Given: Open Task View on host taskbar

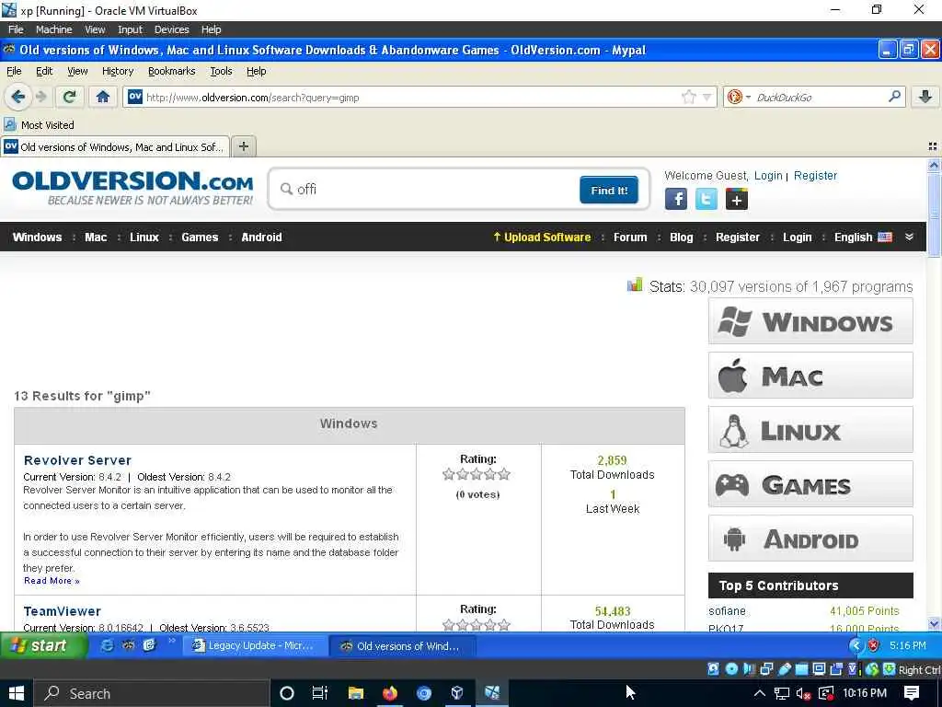Looking at the screenshot, I should 319,693.
